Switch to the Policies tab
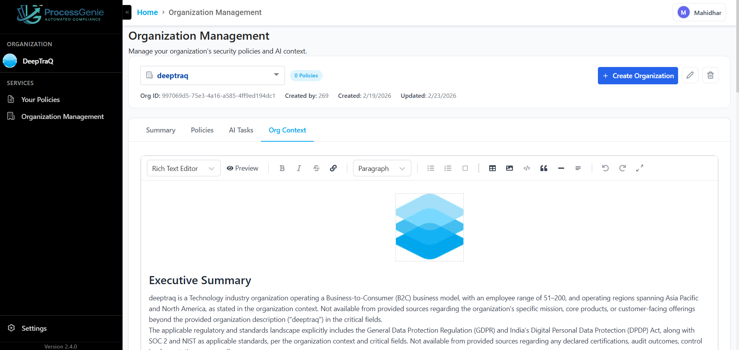The image size is (739, 350). [202, 130]
